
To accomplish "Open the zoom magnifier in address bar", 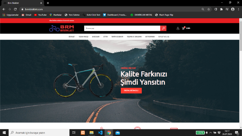I will coord(203,9).
